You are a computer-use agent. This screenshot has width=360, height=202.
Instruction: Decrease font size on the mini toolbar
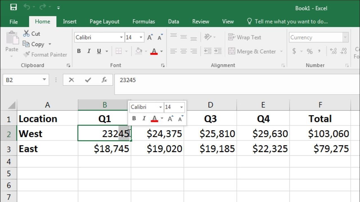click(x=181, y=118)
